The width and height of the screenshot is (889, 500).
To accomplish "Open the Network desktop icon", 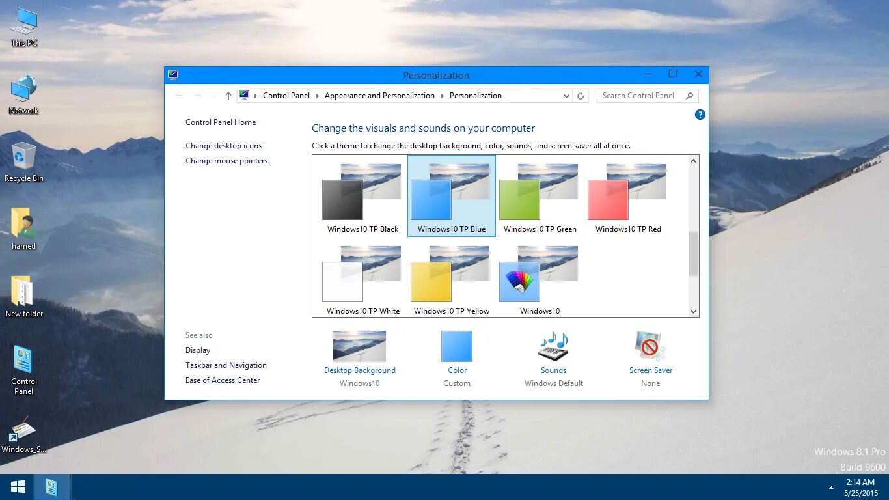I will click(23, 95).
